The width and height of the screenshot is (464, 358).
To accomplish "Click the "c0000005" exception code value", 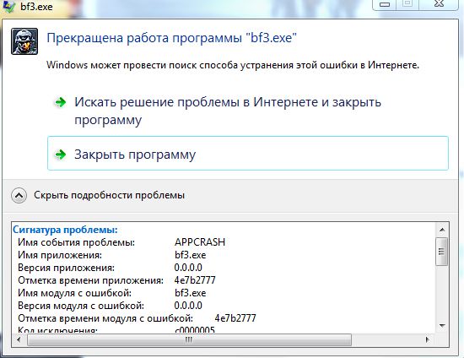I will pyautogui.click(x=195, y=330).
